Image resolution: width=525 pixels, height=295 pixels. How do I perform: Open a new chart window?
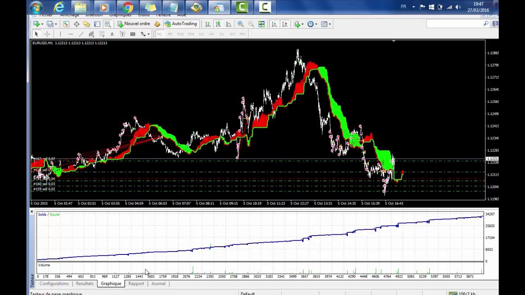(36, 24)
